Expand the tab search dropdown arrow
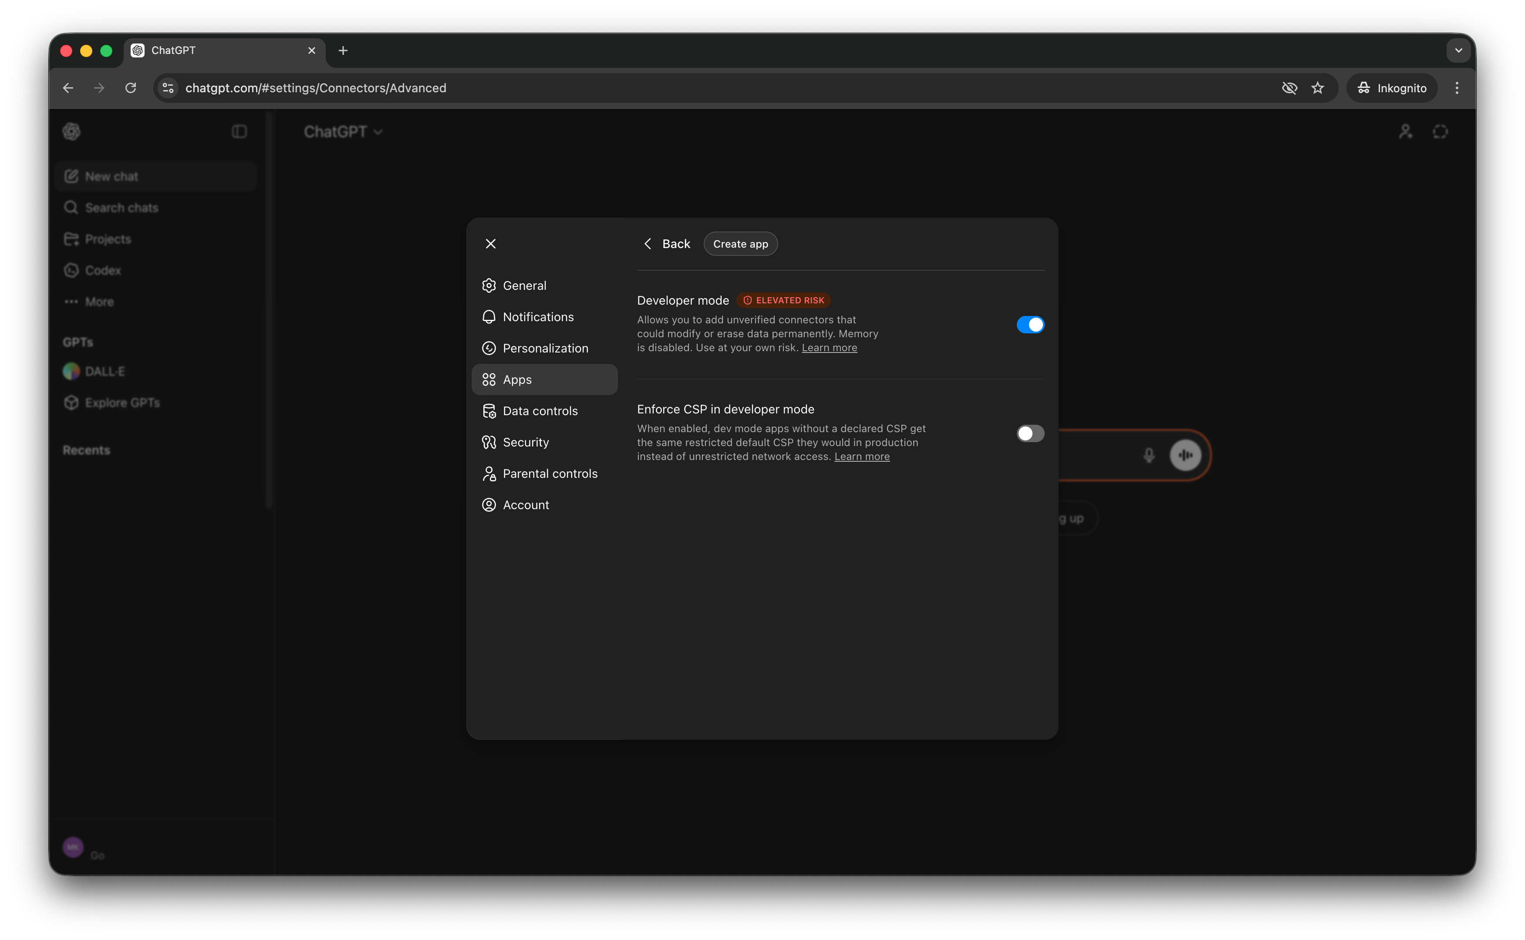 [1458, 50]
